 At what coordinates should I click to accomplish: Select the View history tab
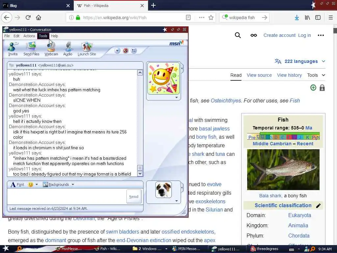pyautogui.click(x=289, y=75)
